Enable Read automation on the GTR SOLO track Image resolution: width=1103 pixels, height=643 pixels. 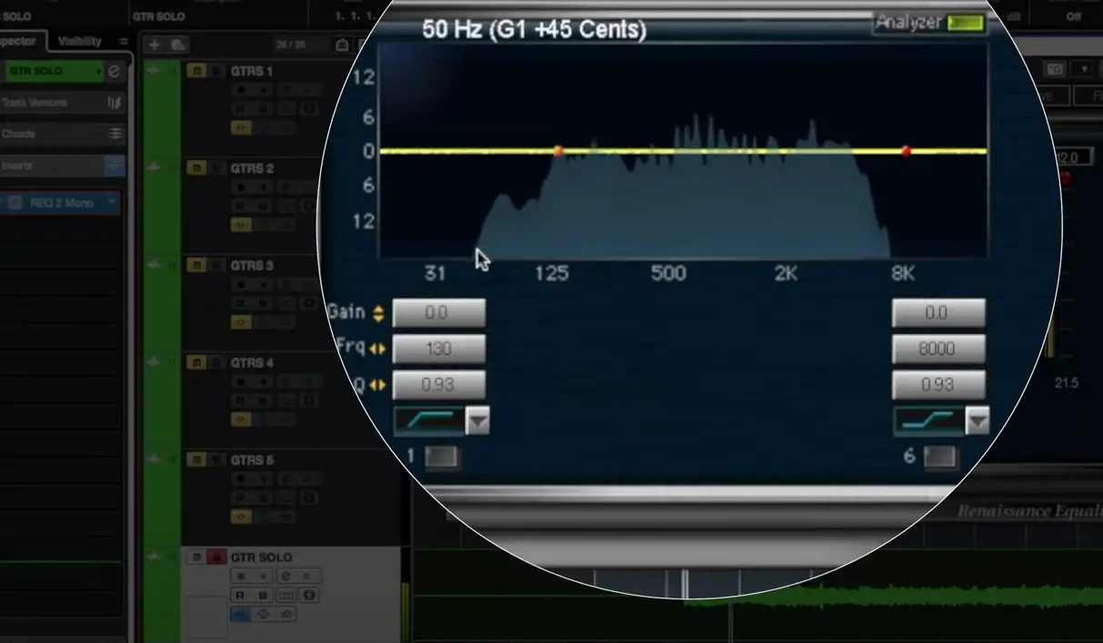[239, 595]
